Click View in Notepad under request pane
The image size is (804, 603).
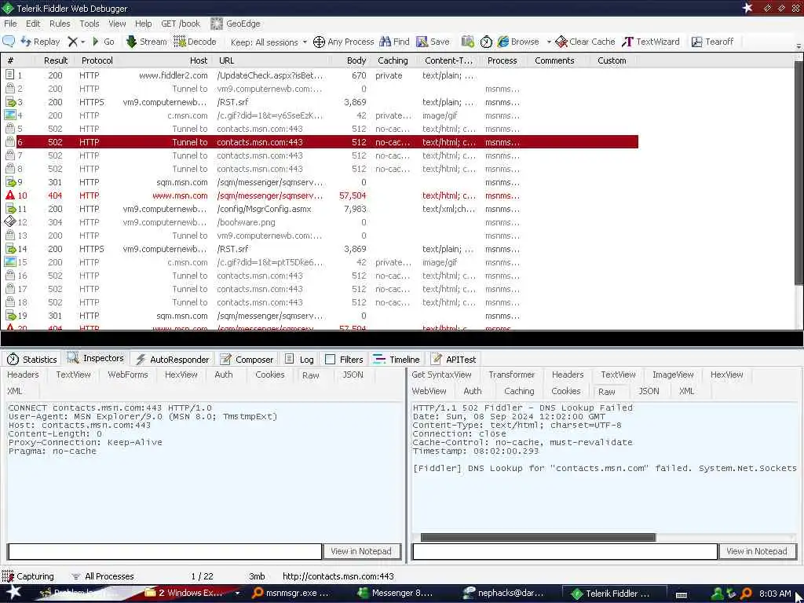(361, 551)
